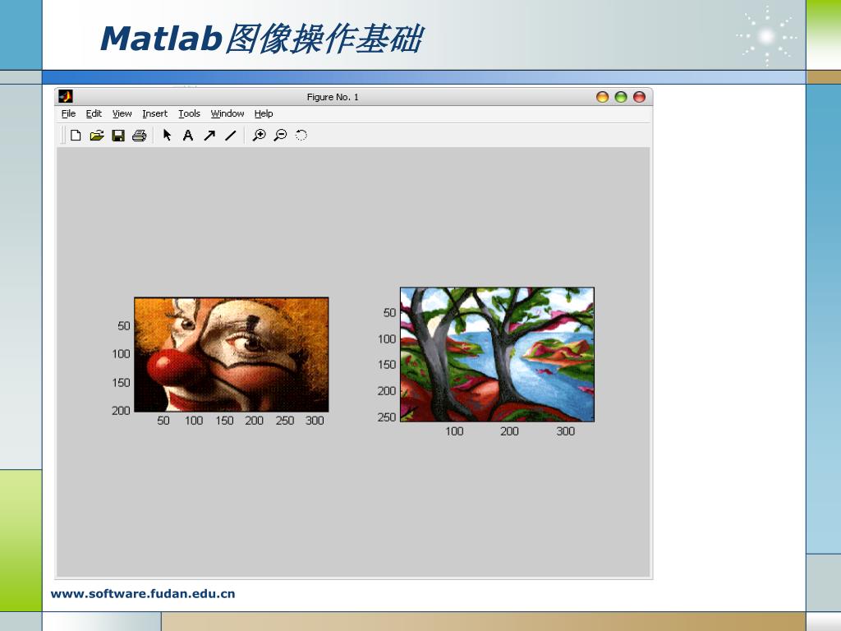The width and height of the screenshot is (841, 631).
Task: Open the View menu
Action: point(122,113)
